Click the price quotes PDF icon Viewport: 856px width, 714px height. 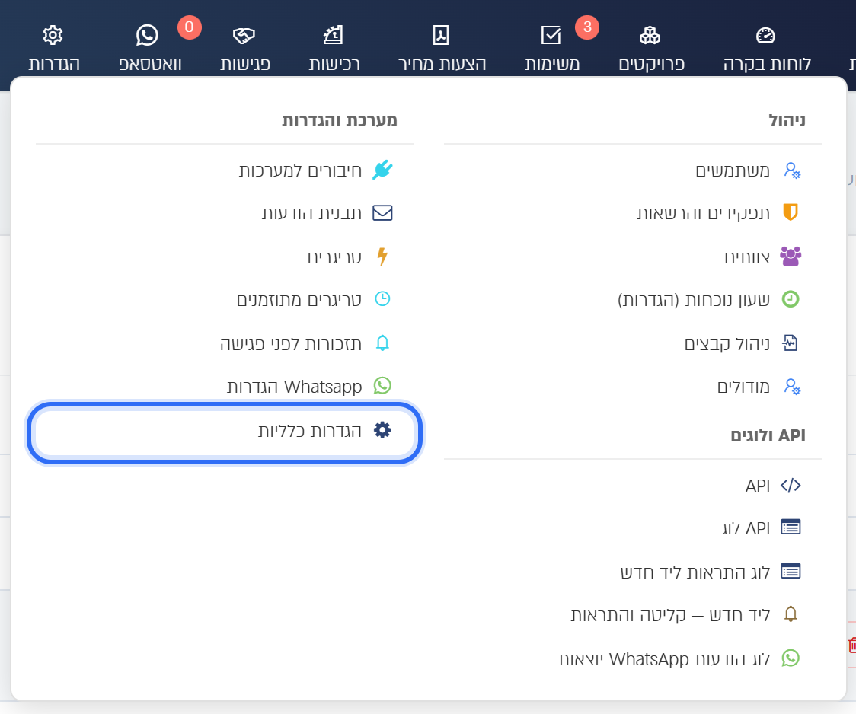(441, 36)
